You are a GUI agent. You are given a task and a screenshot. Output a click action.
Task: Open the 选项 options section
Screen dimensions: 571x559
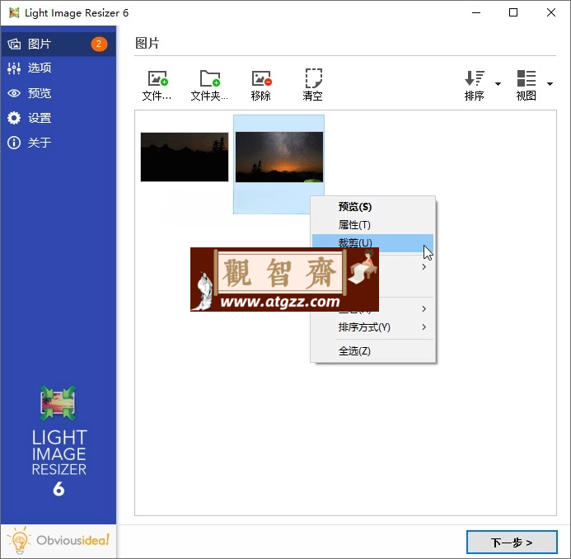tap(59, 68)
